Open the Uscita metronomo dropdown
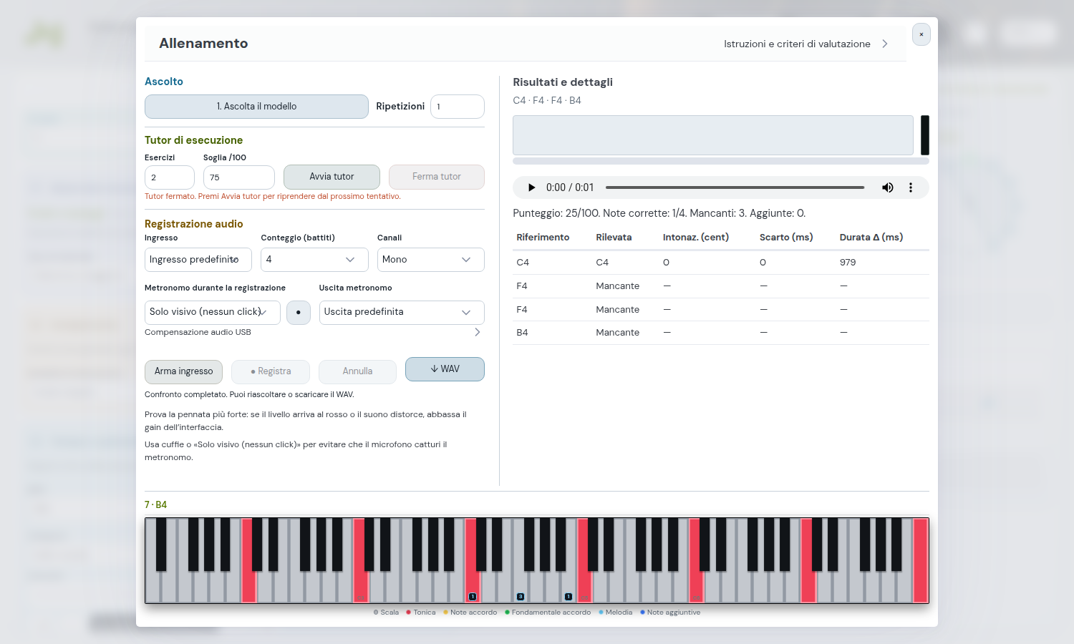The height and width of the screenshot is (644, 1074). (402, 312)
